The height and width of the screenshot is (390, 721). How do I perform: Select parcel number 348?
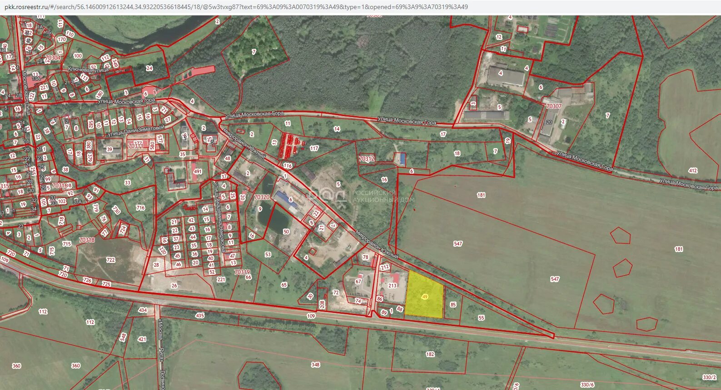[x=315, y=365]
